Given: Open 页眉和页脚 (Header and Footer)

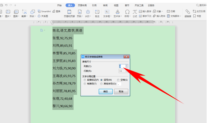Looking at the screenshot, I should tap(69, 14).
